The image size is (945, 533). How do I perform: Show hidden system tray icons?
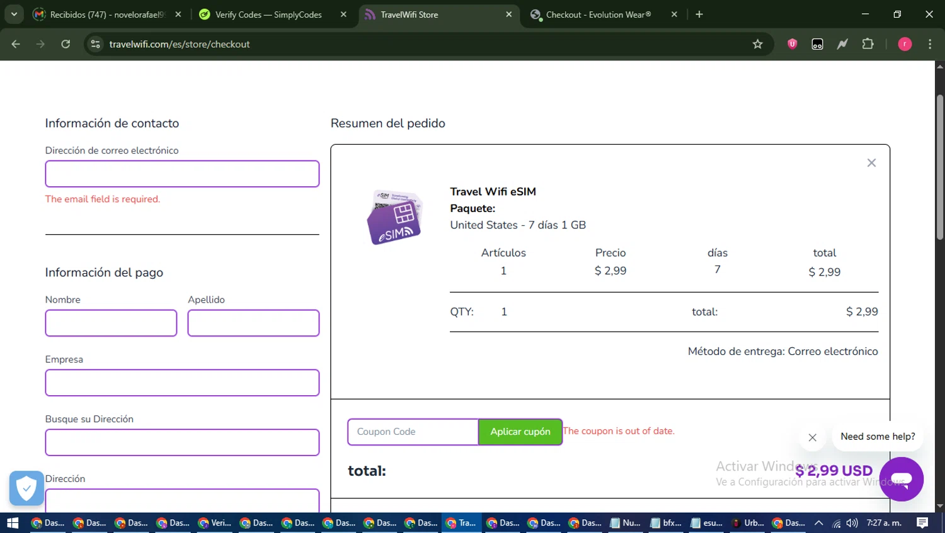pyautogui.click(x=818, y=523)
